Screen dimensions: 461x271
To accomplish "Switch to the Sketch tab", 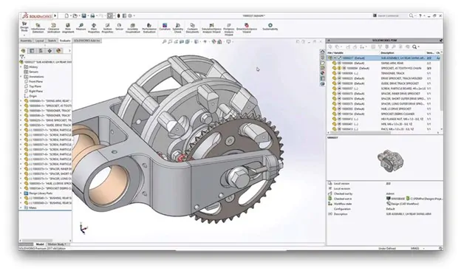I will [52, 41].
